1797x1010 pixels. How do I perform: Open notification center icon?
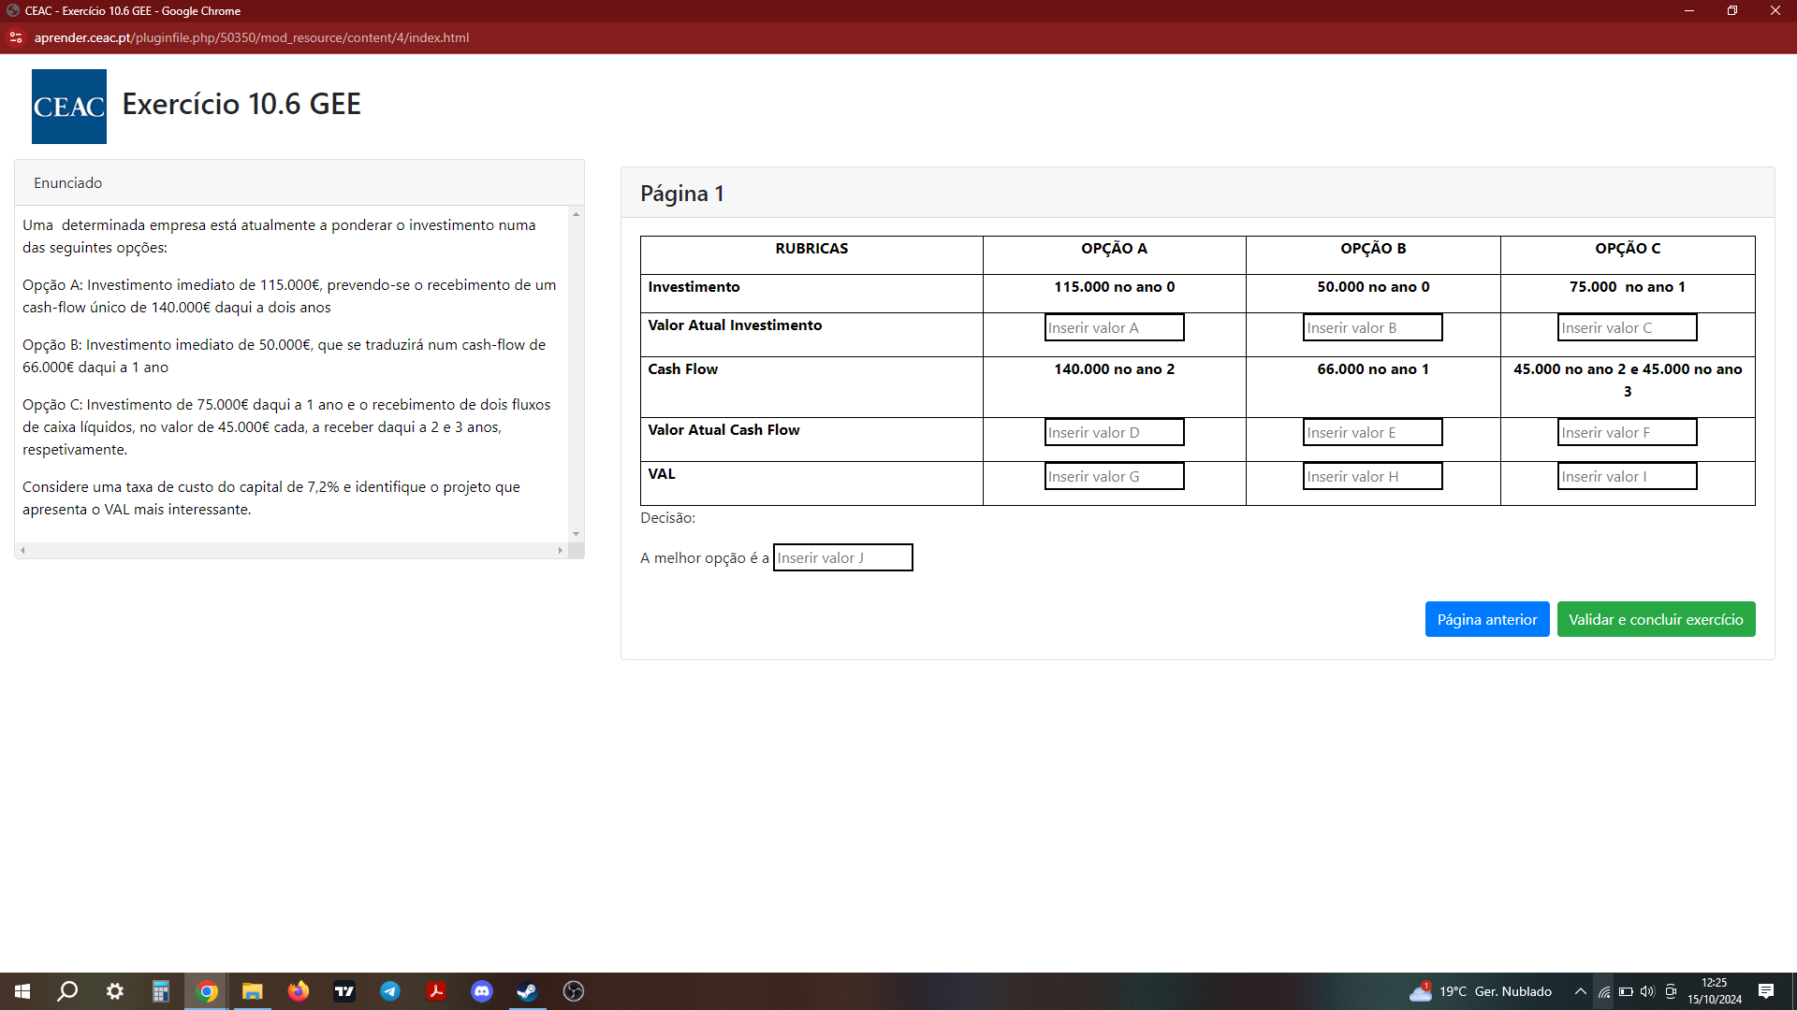1766,991
